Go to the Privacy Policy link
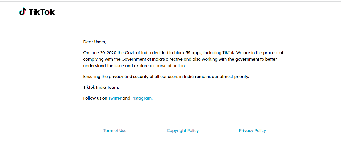Viewport: 341px width, 159px height. coord(252,130)
